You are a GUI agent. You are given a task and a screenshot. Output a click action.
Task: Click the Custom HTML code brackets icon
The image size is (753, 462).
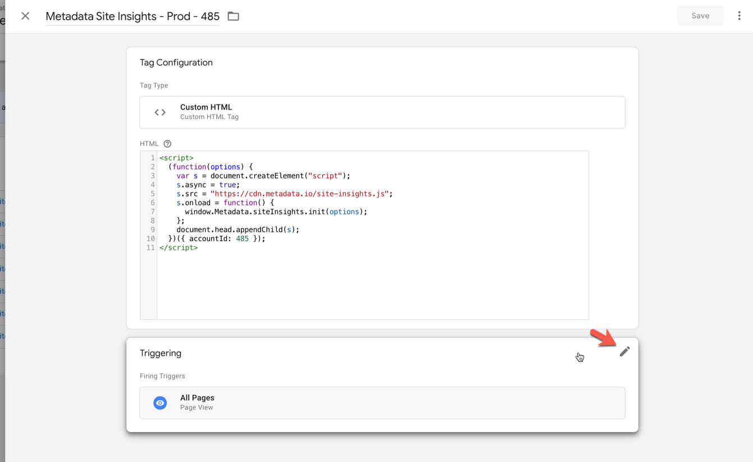(160, 112)
